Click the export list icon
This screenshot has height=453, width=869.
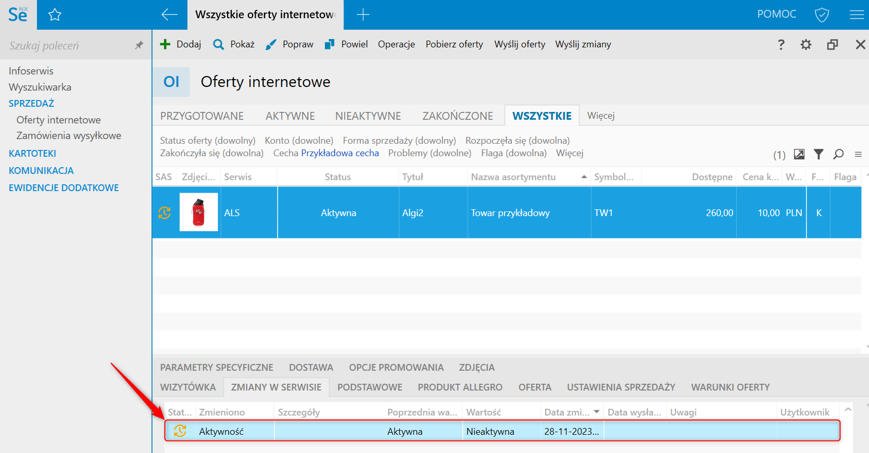(x=799, y=154)
